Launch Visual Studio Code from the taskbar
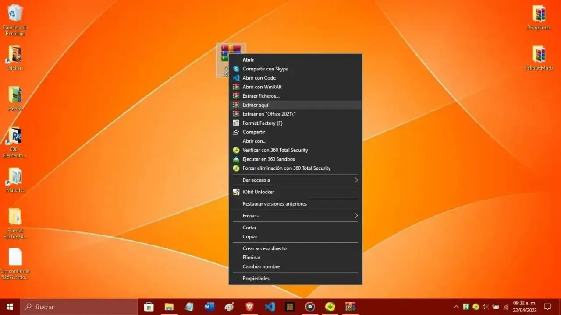Viewport: 561px width, 315px height. [270, 307]
